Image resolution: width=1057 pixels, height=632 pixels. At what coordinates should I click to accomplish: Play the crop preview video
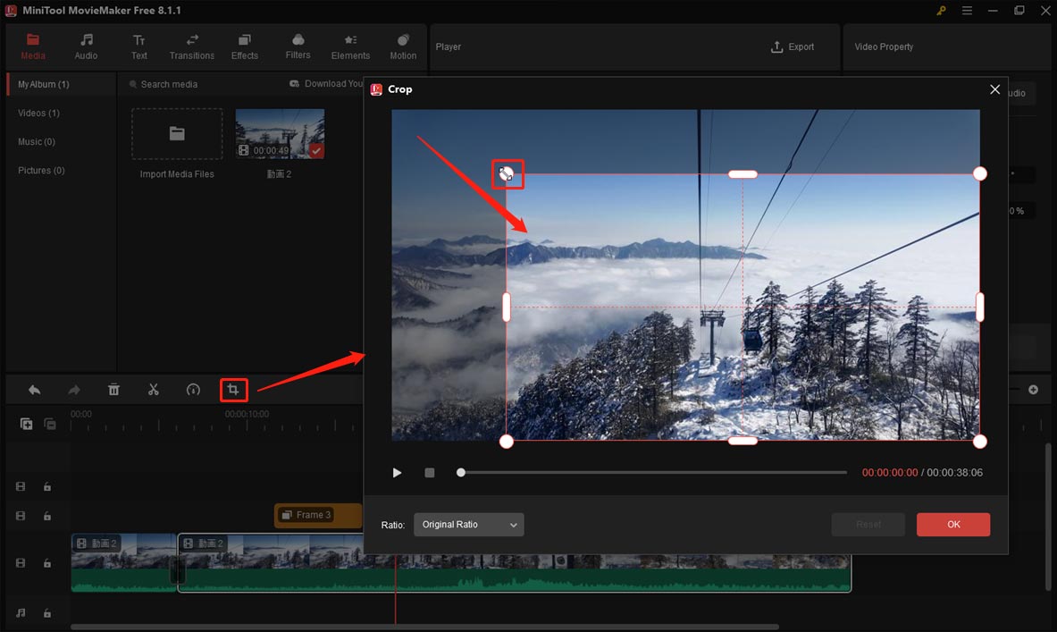(397, 472)
